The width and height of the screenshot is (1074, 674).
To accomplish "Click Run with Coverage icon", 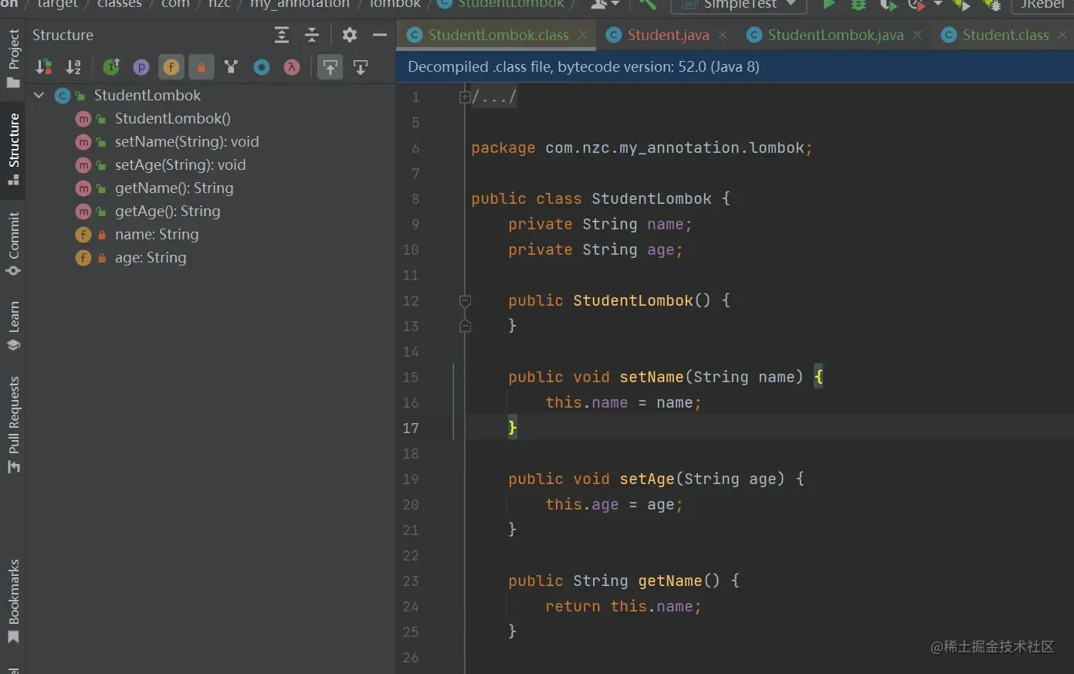I will (x=888, y=5).
